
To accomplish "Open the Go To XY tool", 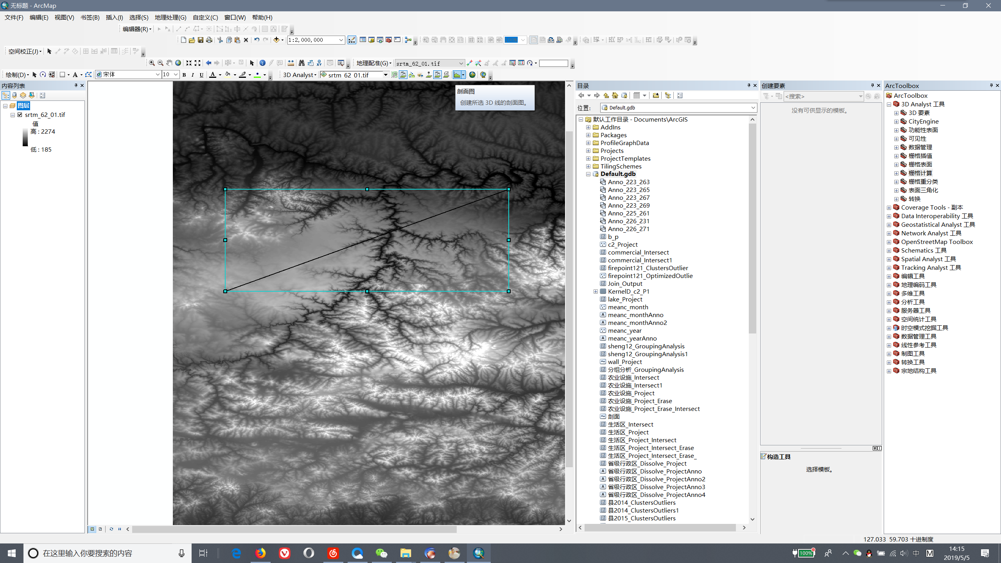I will point(319,63).
